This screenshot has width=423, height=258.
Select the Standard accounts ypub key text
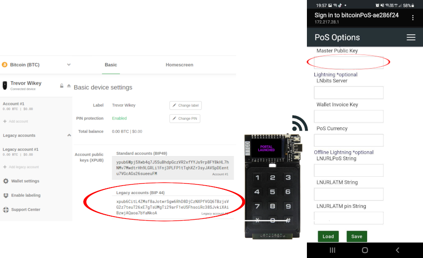[x=172, y=168]
